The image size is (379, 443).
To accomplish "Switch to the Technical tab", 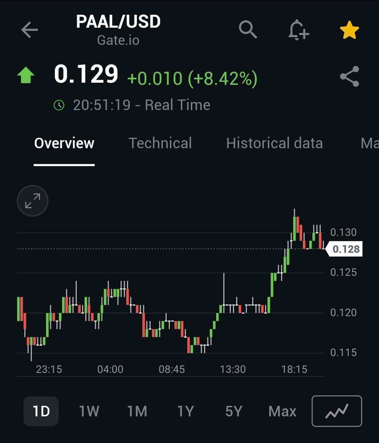I will 160,143.
